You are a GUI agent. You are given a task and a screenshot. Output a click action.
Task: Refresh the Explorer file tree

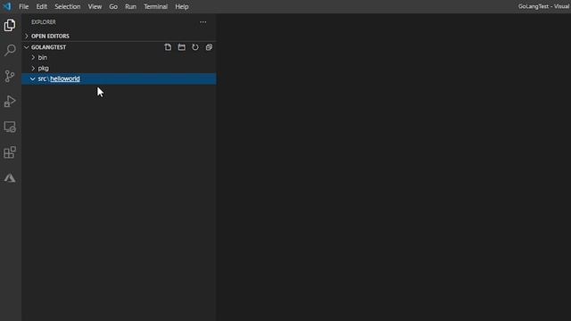pyautogui.click(x=195, y=47)
